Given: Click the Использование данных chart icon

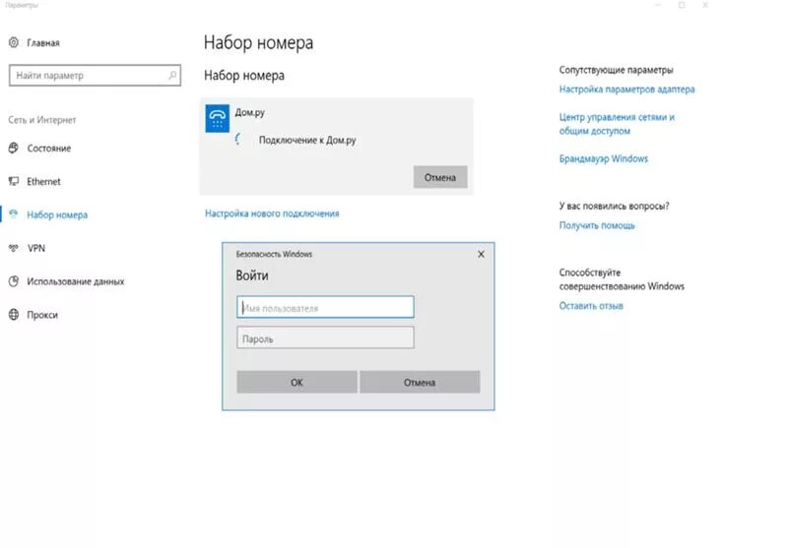Looking at the screenshot, I should (x=14, y=281).
